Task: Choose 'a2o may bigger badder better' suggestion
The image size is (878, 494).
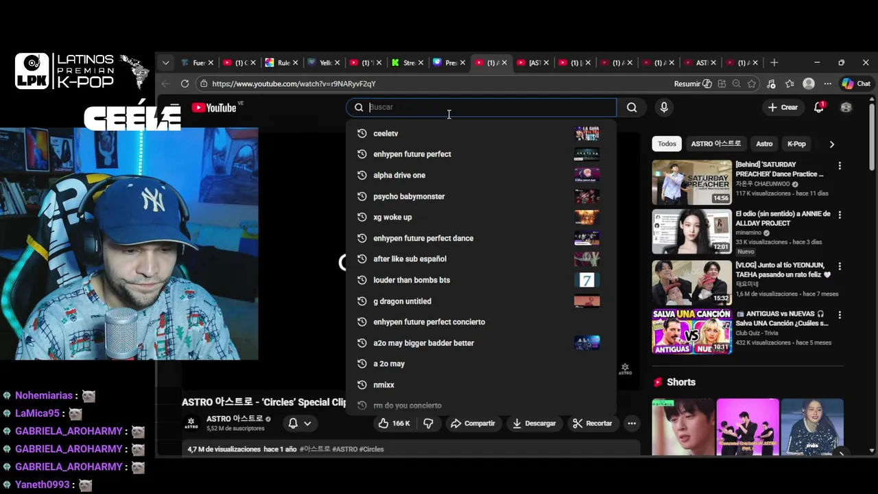Action: pyautogui.click(x=480, y=343)
